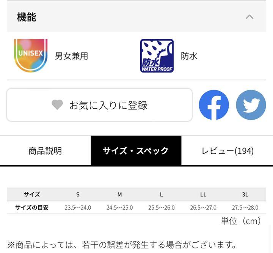Image resolution: width=273 pixels, height=253 pixels.
Task: Click the gray heart favorite icon
Action: tap(57, 104)
